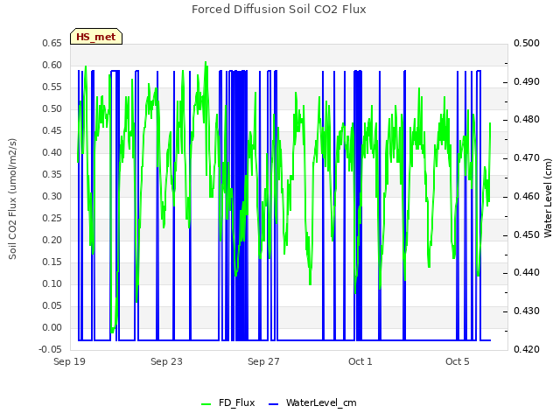Click the chart title Forced Diffusion Soil CO2 Flux
The height and width of the screenshot is (420, 560).
click(279, 10)
